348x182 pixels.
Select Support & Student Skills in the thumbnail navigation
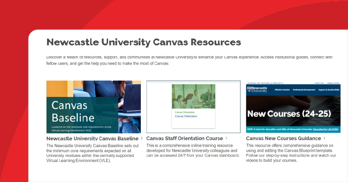tap(329, 90)
